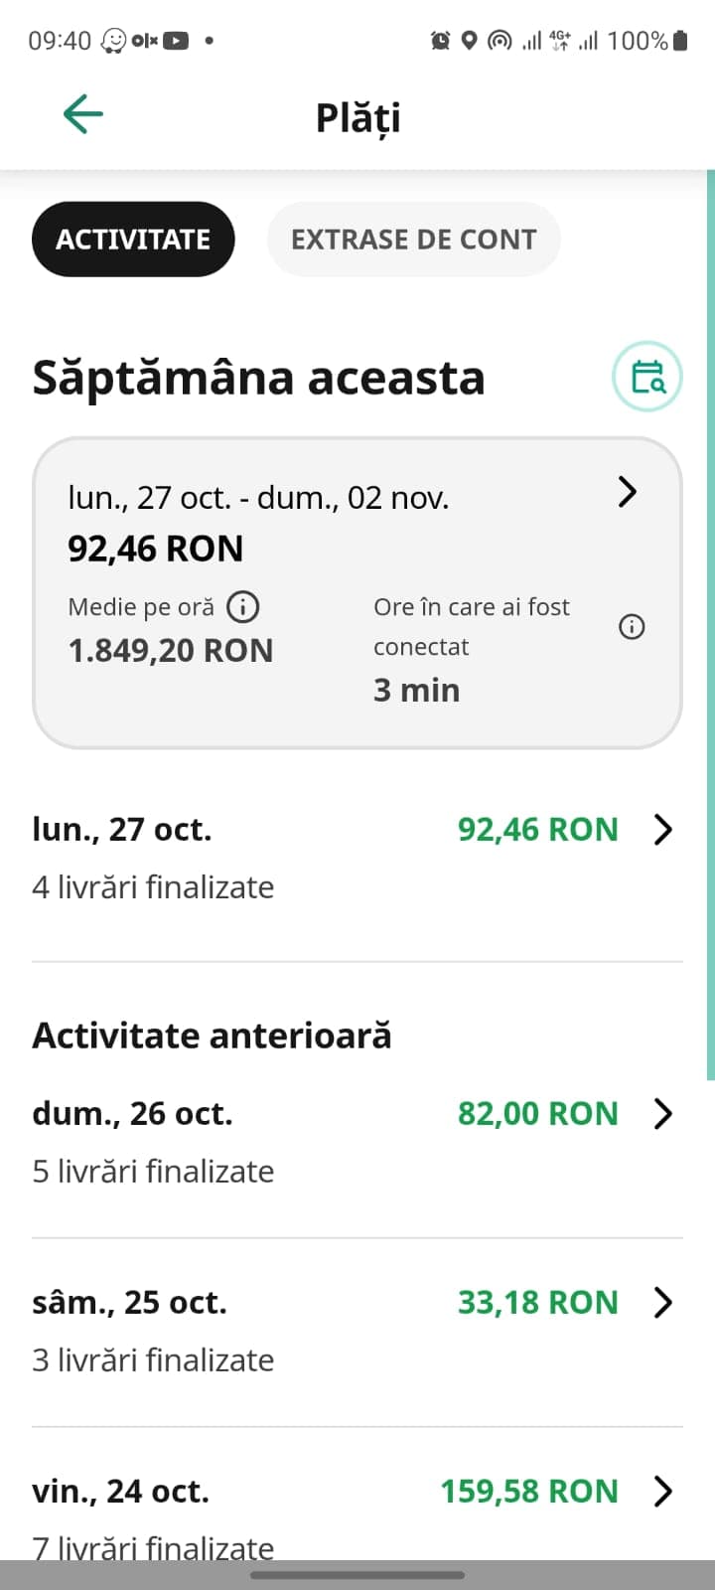
Task: Open chevron for sâm., 25 oct. earnings
Action: tap(663, 1303)
